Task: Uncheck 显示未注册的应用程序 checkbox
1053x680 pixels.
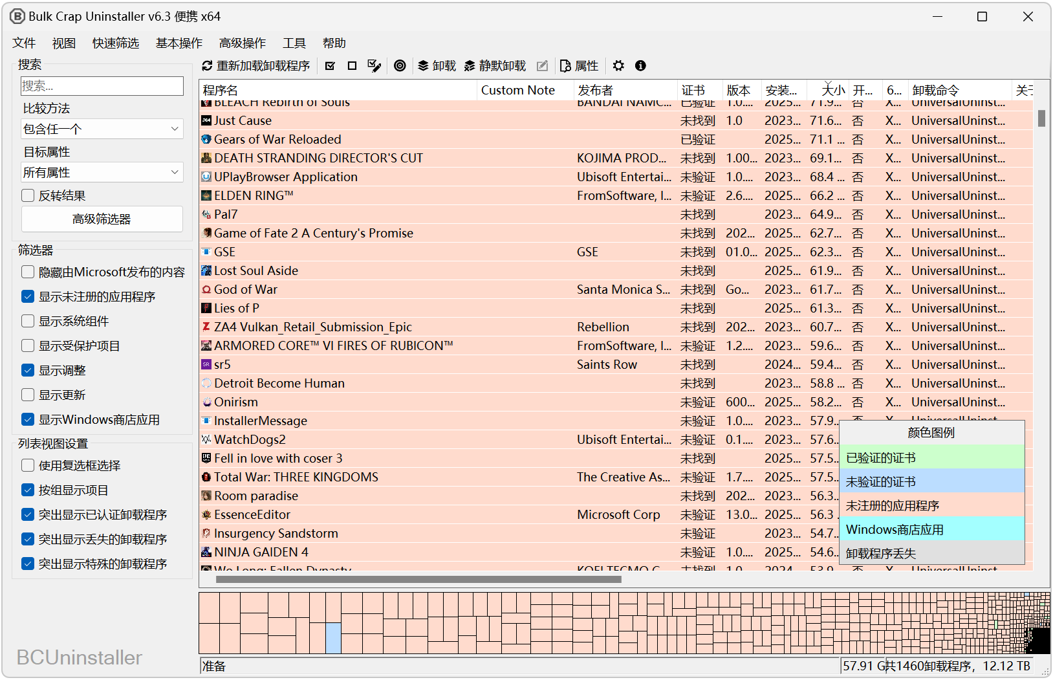Action: (x=28, y=296)
